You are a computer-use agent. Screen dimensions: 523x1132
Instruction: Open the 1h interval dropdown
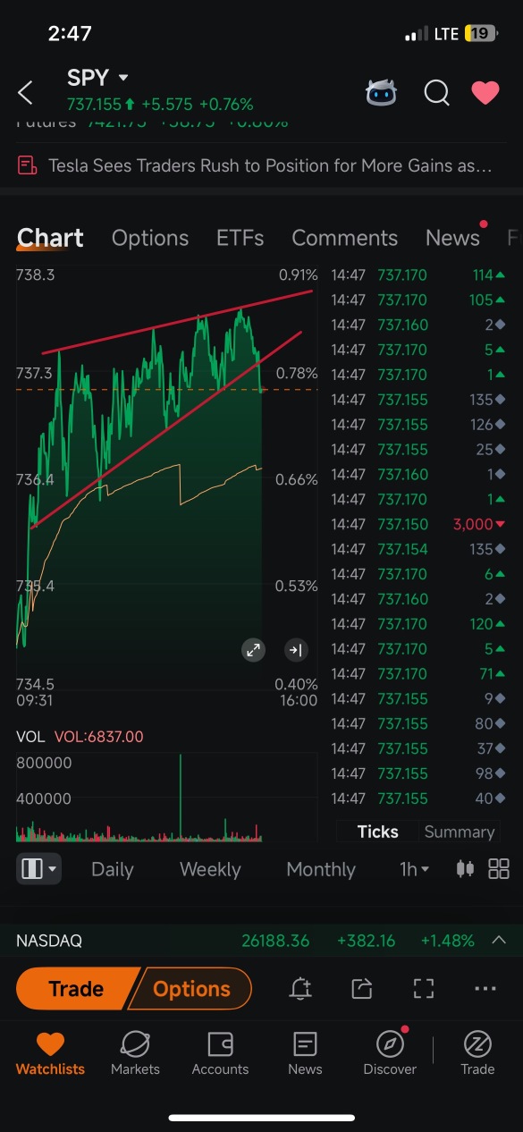pos(414,869)
